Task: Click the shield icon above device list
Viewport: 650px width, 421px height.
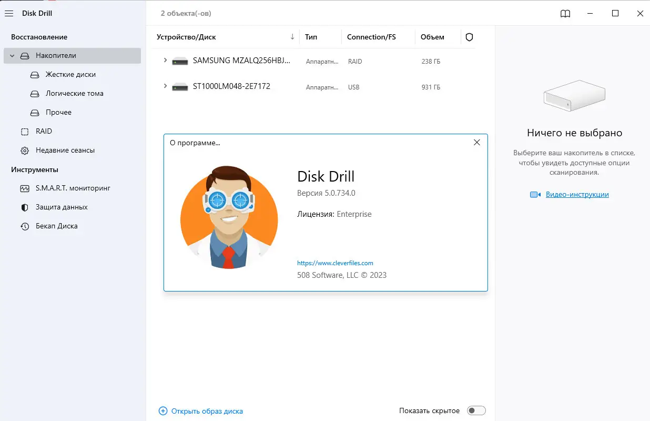Action: click(469, 37)
